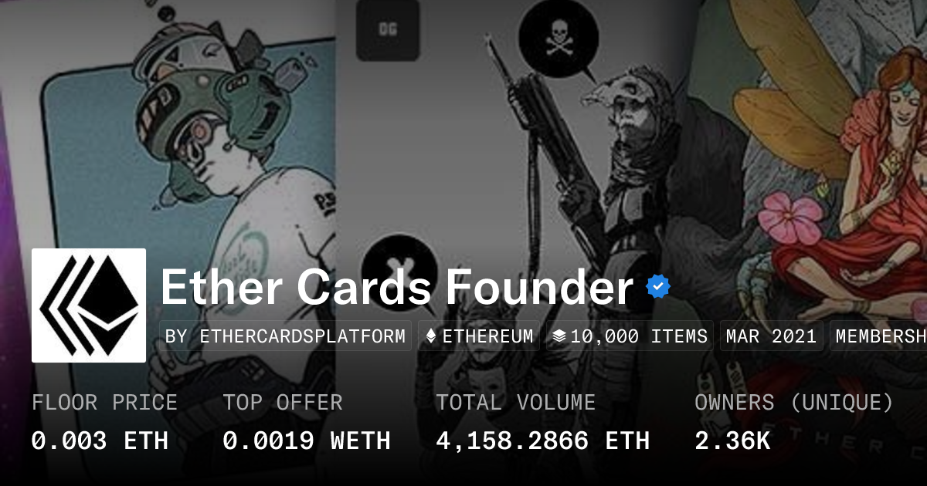The width and height of the screenshot is (927, 486).
Task: Click the blue verified checkmark badge
Action: (x=658, y=288)
